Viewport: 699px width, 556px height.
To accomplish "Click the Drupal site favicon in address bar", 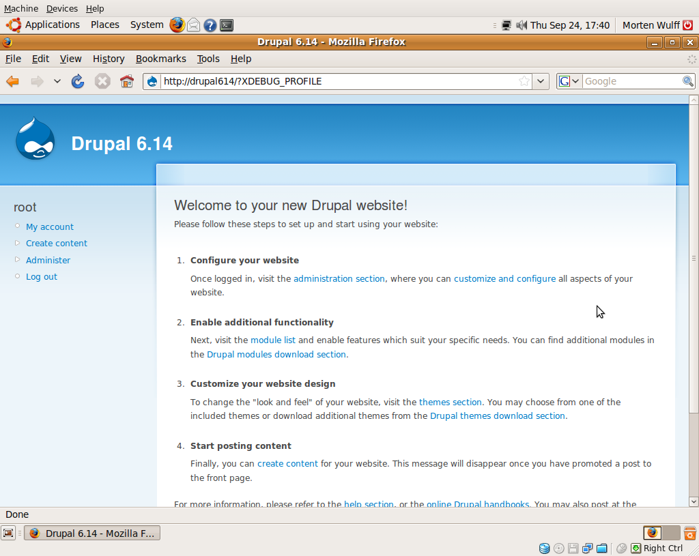I will (152, 81).
